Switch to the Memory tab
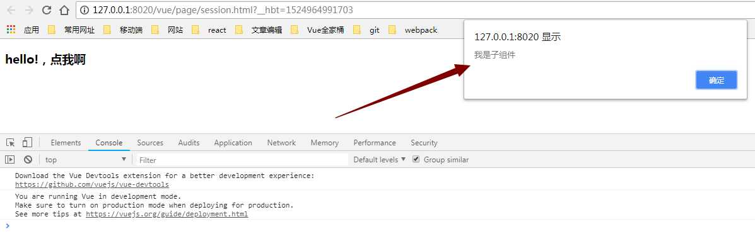 [x=325, y=143]
